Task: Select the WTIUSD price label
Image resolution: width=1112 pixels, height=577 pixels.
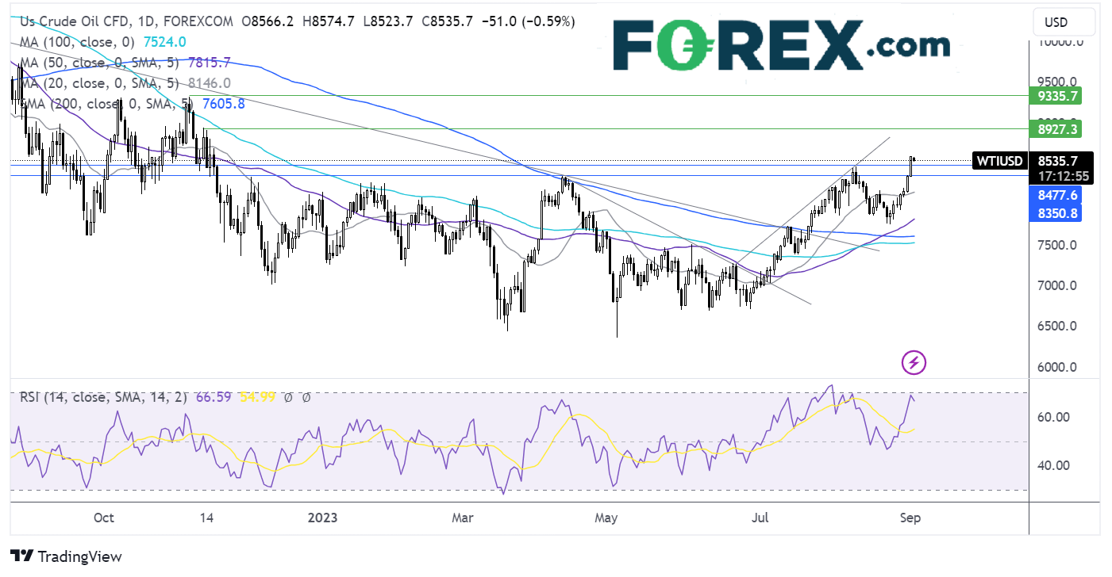Action: click(999, 161)
